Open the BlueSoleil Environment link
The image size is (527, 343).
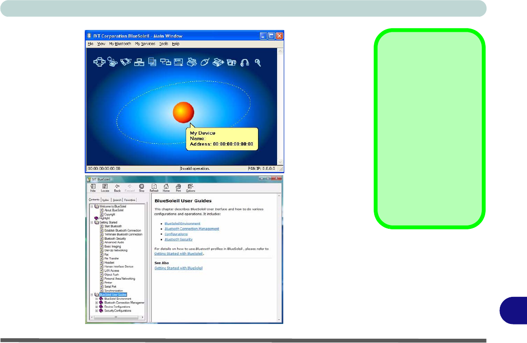182,224
